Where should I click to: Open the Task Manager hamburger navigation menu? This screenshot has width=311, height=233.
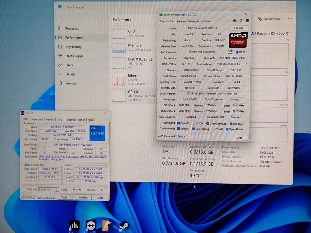(60, 19)
